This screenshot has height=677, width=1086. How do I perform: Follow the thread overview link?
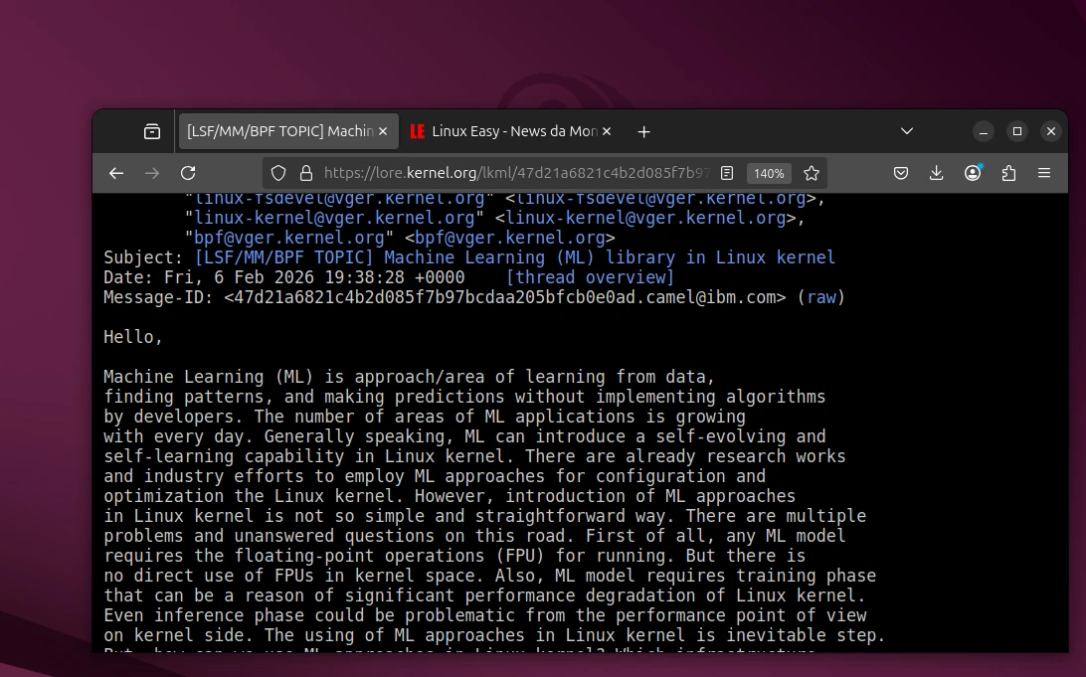point(590,276)
